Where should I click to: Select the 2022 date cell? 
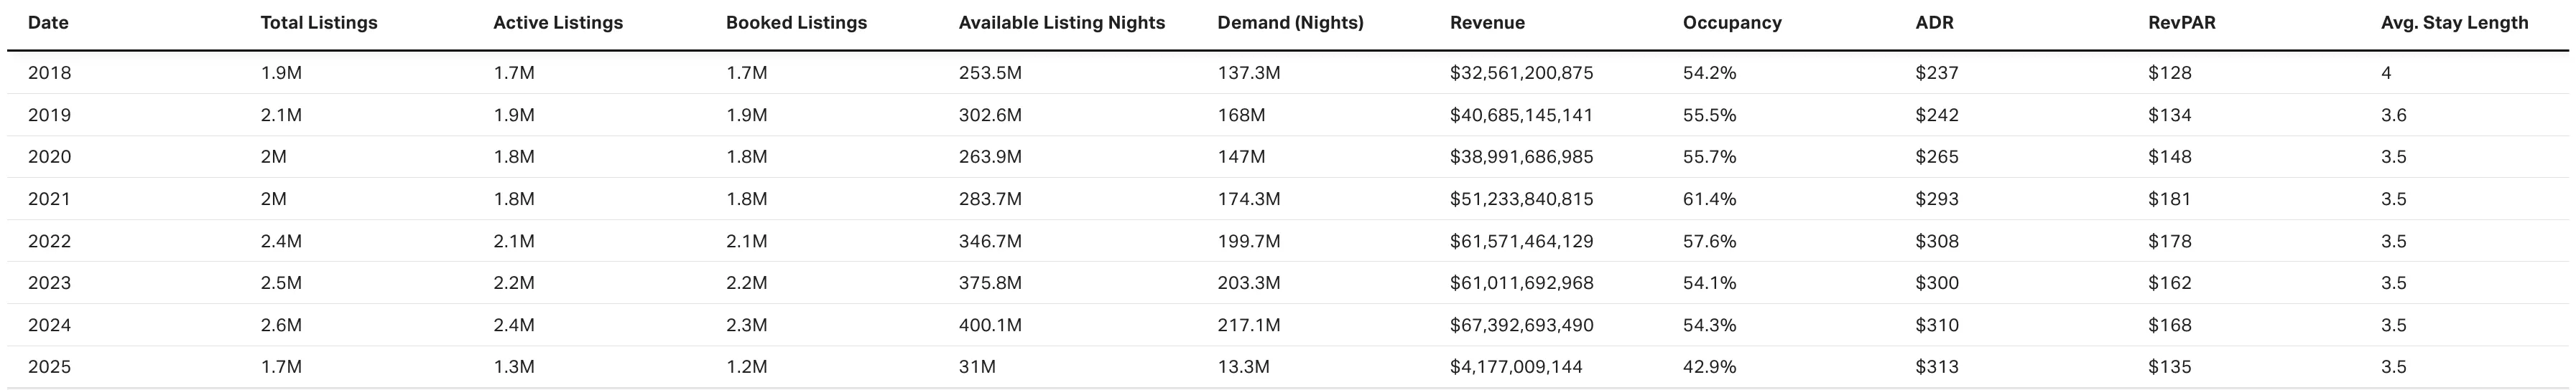pos(49,242)
